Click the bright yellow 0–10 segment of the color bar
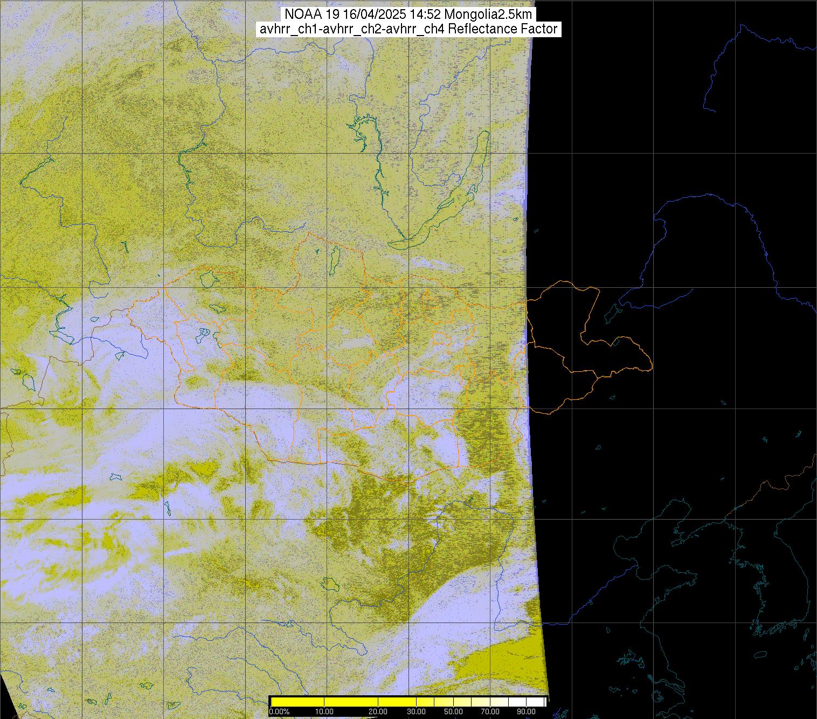The height and width of the screenshot is (719, 817). pyautogui.click(x=297, y=702)
